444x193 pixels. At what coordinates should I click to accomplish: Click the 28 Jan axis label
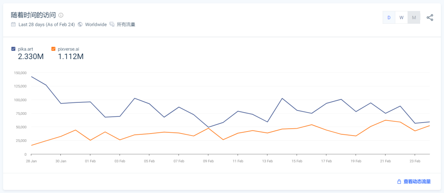tap(31, 161)
